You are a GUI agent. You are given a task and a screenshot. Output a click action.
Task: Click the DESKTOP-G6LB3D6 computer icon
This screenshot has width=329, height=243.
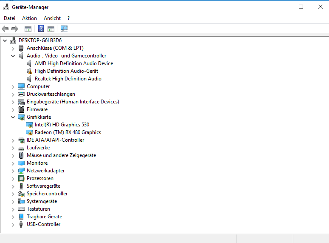(x=13, y=40)
